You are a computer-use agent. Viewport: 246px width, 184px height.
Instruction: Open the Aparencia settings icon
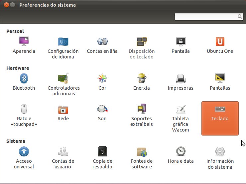click(24, 42)
